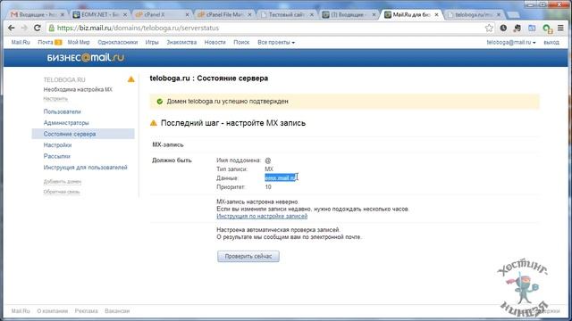Open the footer Mail.Ru link

(21, 311)
